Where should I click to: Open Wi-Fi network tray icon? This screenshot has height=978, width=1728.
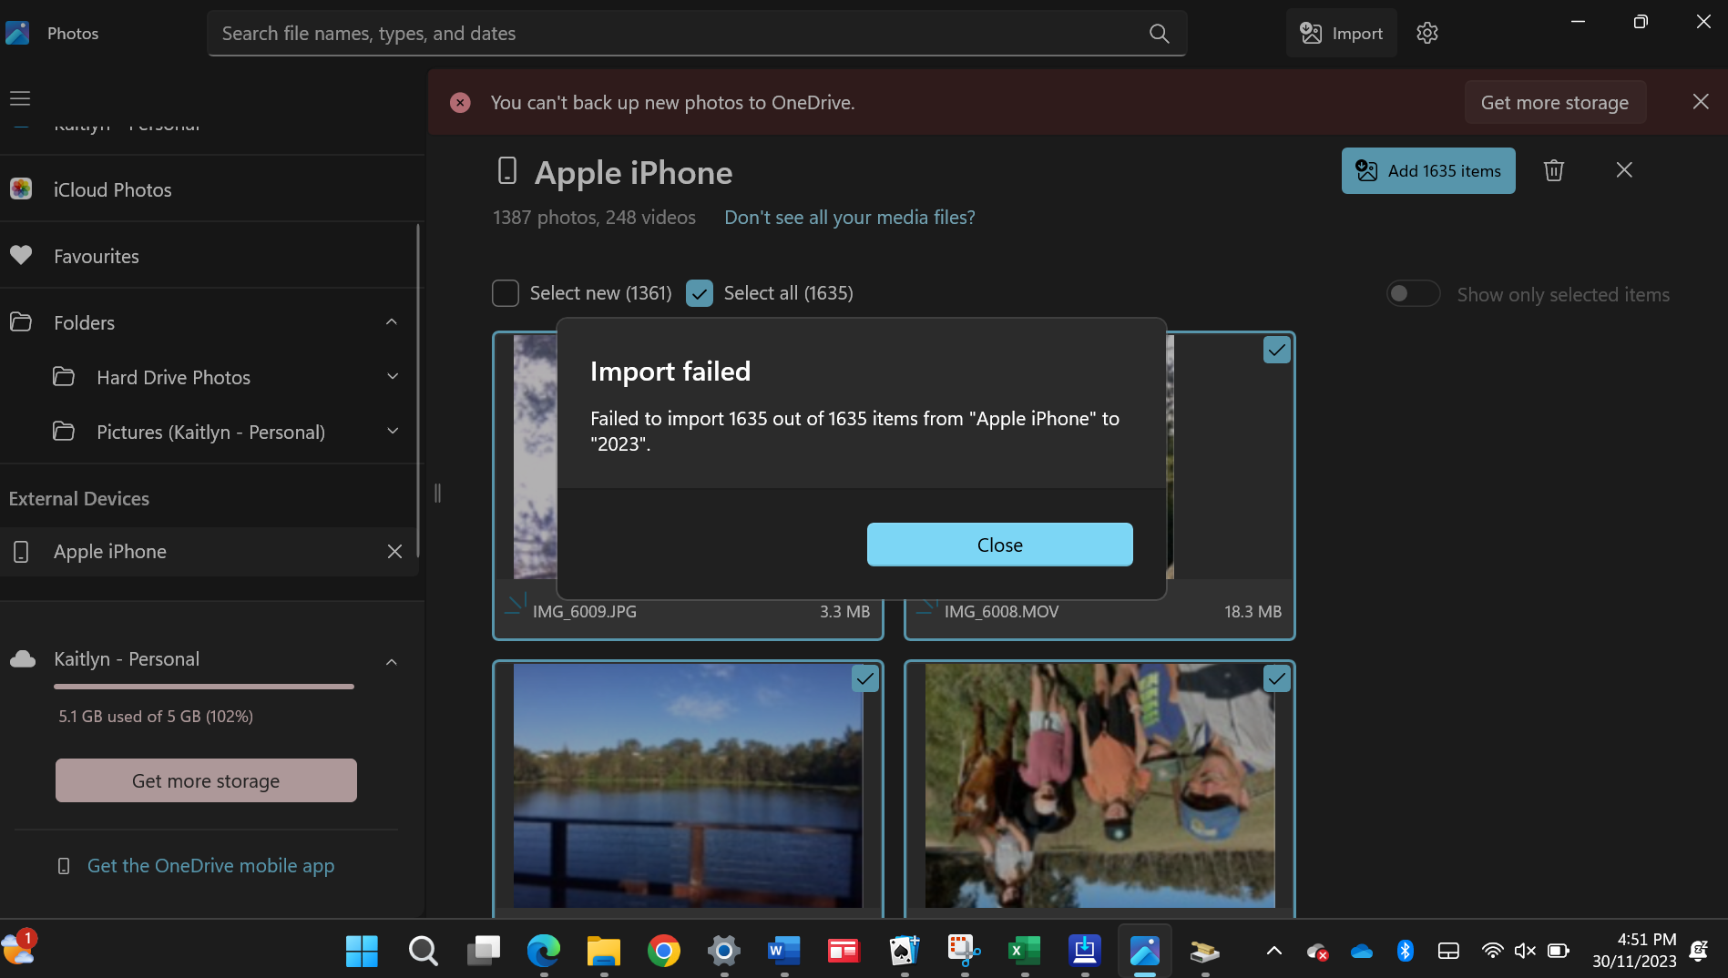click(1492, 951)
